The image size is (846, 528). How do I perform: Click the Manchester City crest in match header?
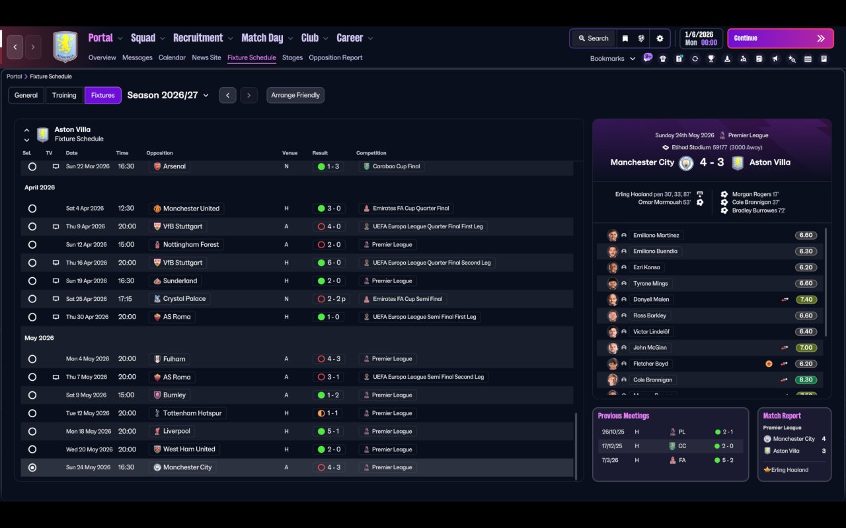click(x=686, y=162)
